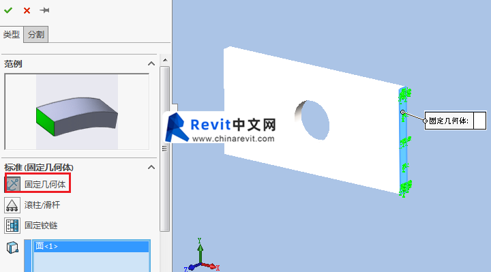The image size is (491, 272).
Task: Collapse the 标准 (固定几何体) section
Action: click(x=151, y=167)
